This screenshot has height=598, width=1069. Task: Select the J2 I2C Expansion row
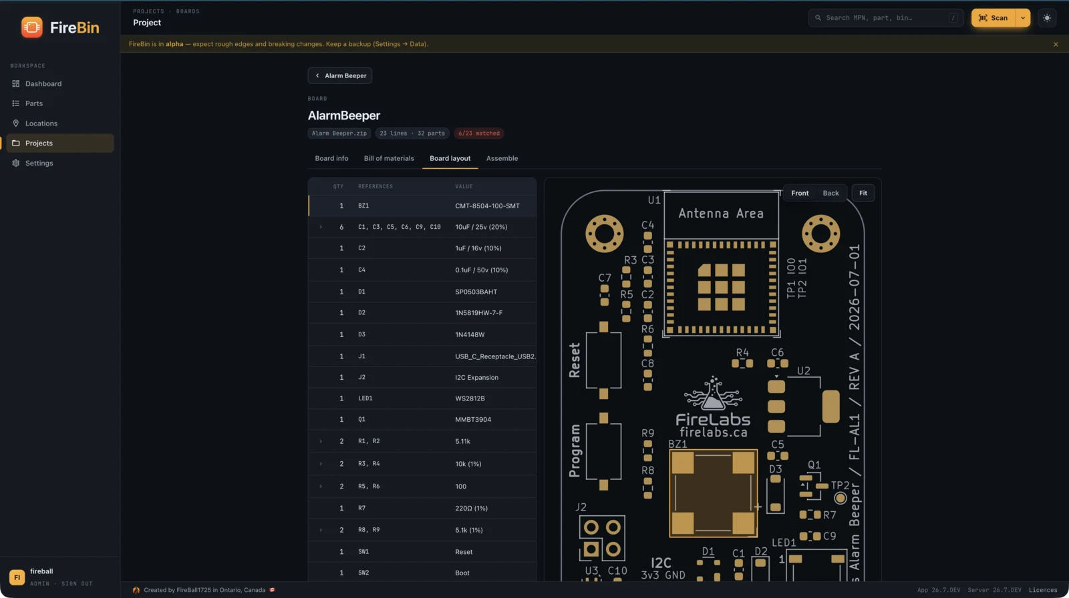click(422, 378)
